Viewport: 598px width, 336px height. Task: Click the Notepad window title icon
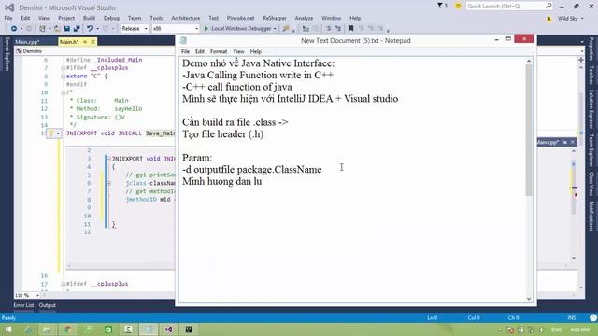click(183, 40)
